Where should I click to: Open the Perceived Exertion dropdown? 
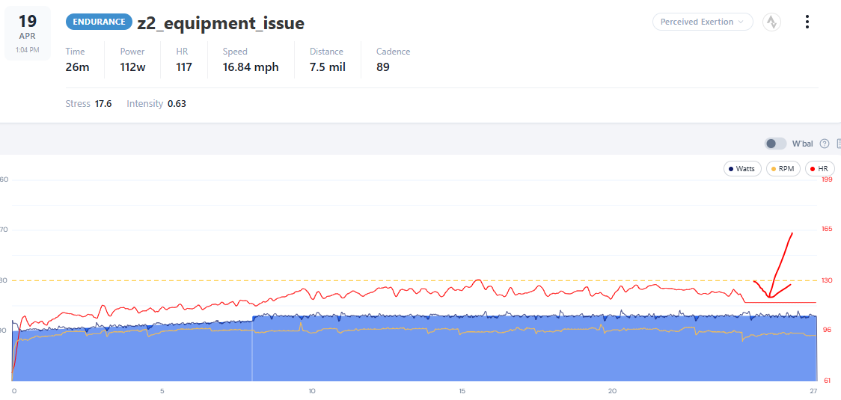pyautogui.click(x=703, y=22)
